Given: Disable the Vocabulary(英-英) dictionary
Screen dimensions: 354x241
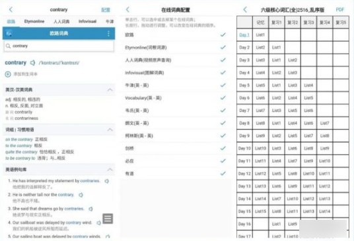Looking at the screenshot, I should [223, 98].
